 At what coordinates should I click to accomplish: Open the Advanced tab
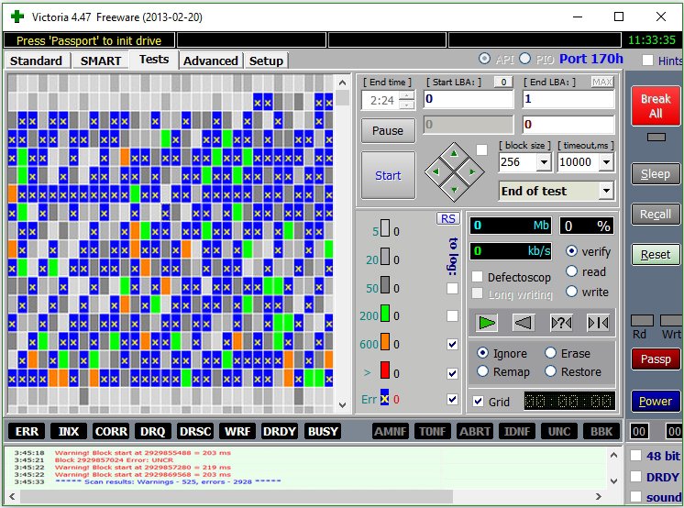point(210,61)
